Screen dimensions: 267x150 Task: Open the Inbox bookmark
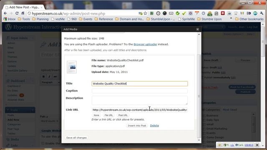9,19
